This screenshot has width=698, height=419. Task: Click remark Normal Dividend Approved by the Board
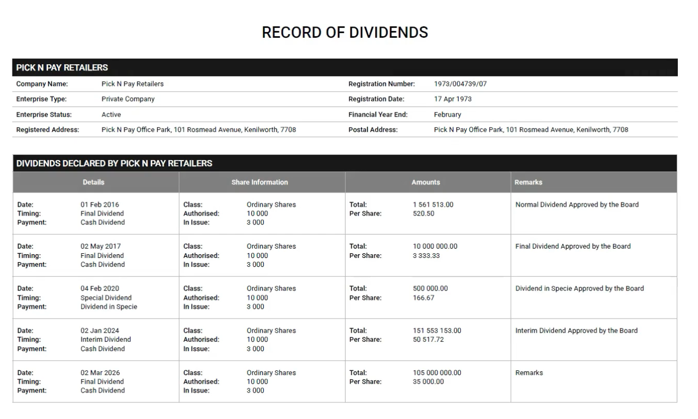577,205
